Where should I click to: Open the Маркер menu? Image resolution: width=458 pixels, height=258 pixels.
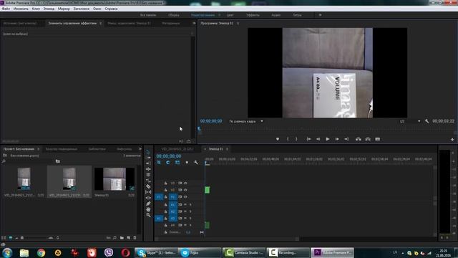64,9
